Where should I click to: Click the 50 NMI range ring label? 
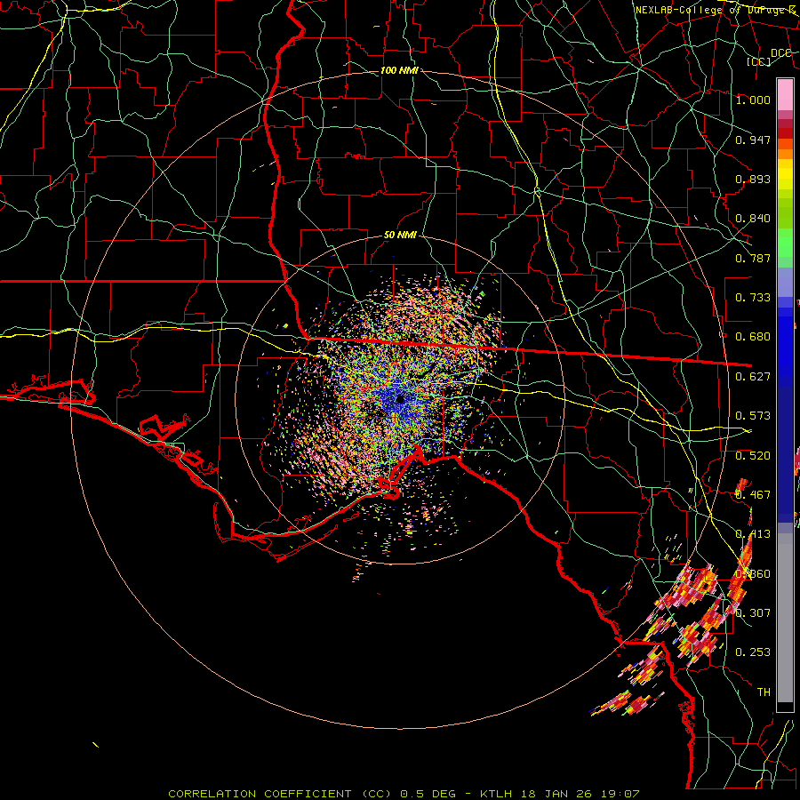click(400, 236)
